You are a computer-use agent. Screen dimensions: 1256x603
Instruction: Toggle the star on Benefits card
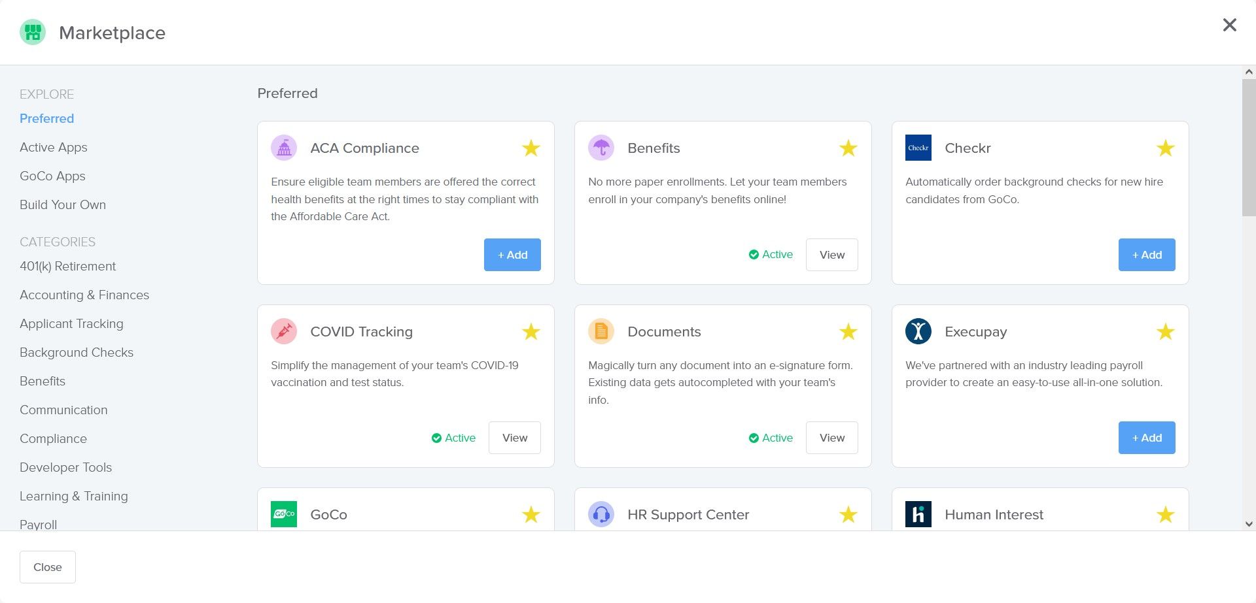click(x=848, y=148)
